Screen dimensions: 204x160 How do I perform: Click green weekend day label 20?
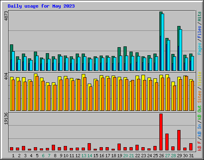pyautogui.click(x=126, y=156)
